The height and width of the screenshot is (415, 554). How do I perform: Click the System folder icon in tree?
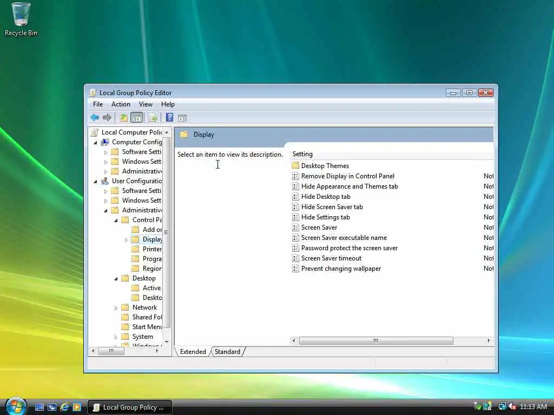pyautogui.click(x=125, y=337)
